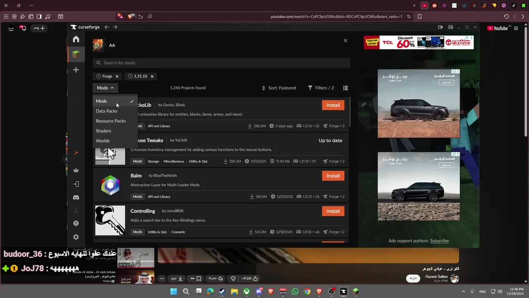
Task: Remove the Forge filter chip
Action: [117, 76]
